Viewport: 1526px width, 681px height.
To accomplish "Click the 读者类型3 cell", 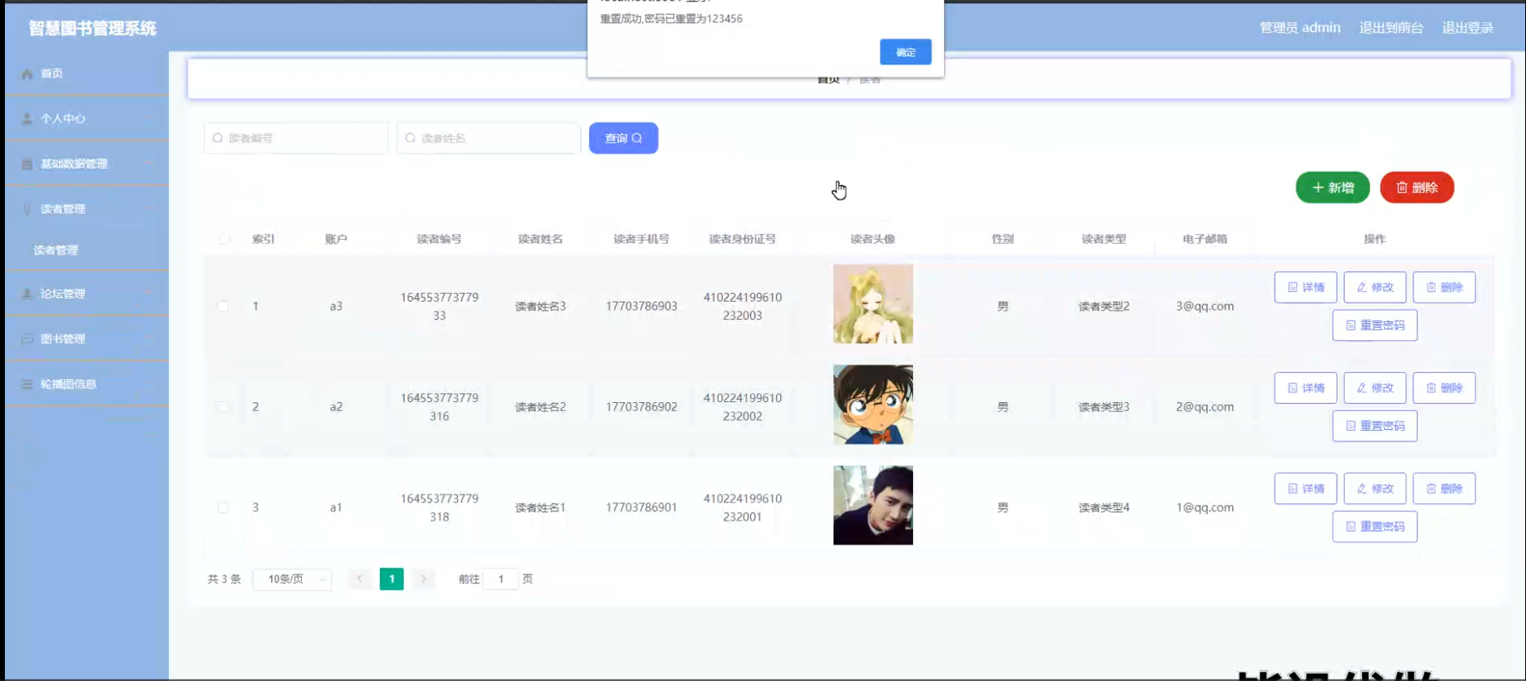I will 1104,407.
